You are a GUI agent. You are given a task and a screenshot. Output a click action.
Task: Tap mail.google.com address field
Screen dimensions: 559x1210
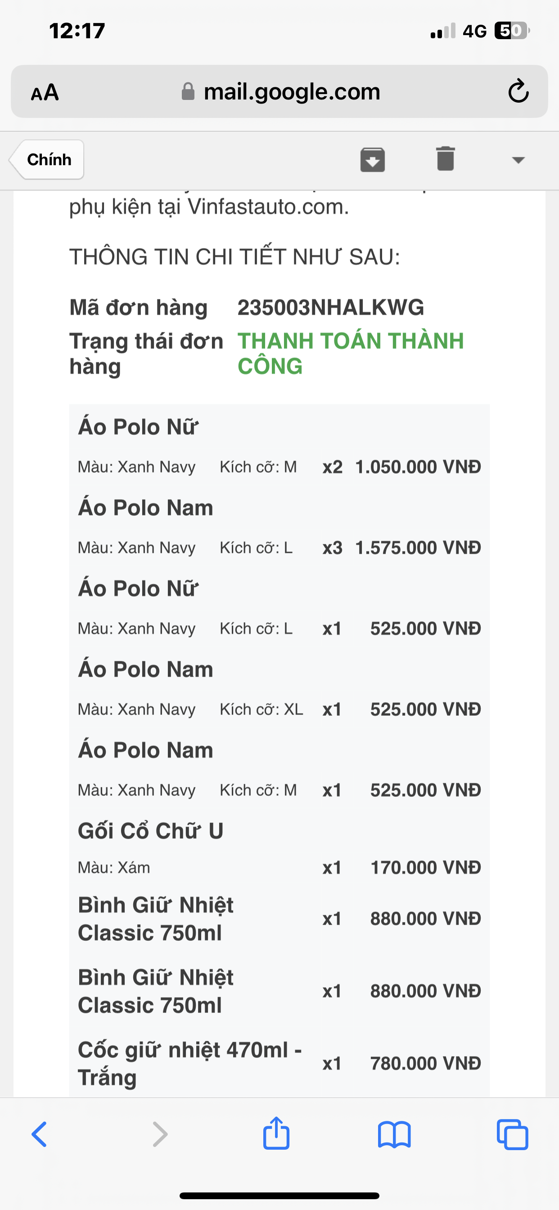[x=291, y=91]
